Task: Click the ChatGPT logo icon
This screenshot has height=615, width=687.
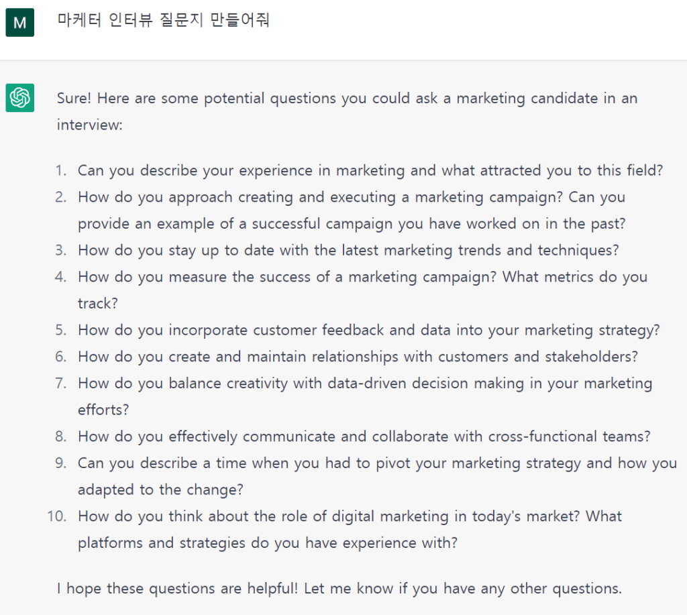Action: (19, 99)
